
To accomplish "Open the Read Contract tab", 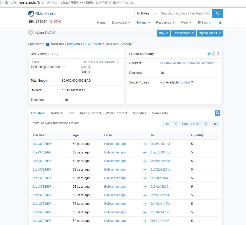I will point(90,113).
